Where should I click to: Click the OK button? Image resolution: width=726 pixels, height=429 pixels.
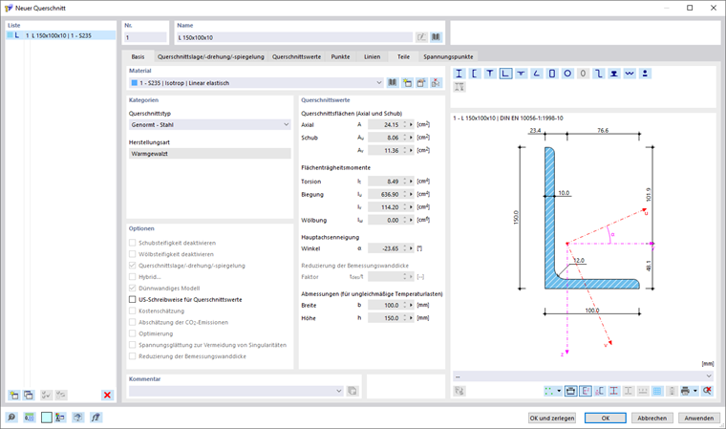pos(605,418)
